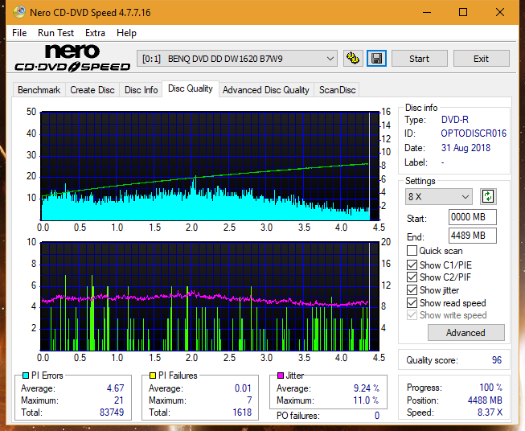The height and width of the screenshot is (431, 525).
Task: Click the Start MB input field
Action: coord(472,217)
